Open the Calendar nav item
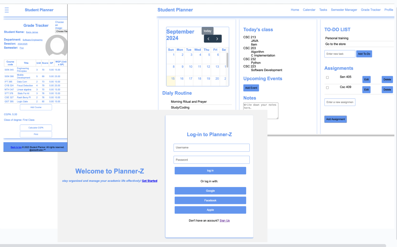Viewport: 397px width, 247px height. pos(309,10)
